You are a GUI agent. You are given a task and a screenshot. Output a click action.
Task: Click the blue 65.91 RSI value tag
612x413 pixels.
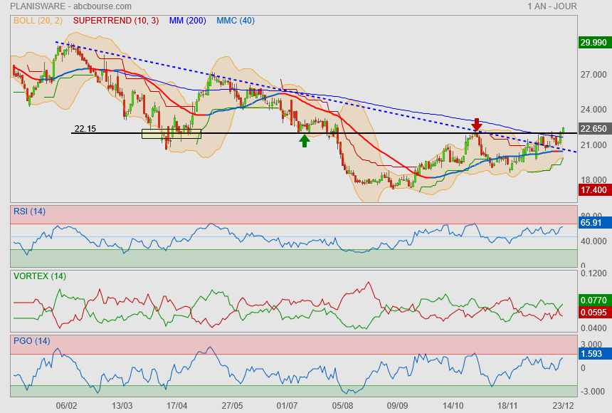click(x=593, y=223)
